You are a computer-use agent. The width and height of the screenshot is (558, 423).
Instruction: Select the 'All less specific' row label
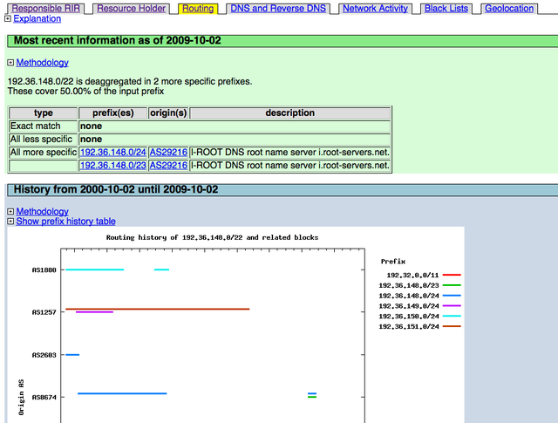coord(41,140)
